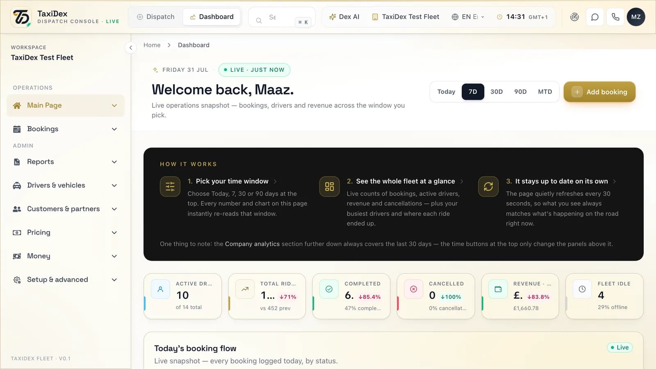Collapse the sidebar with the arrow

[130, 48]
